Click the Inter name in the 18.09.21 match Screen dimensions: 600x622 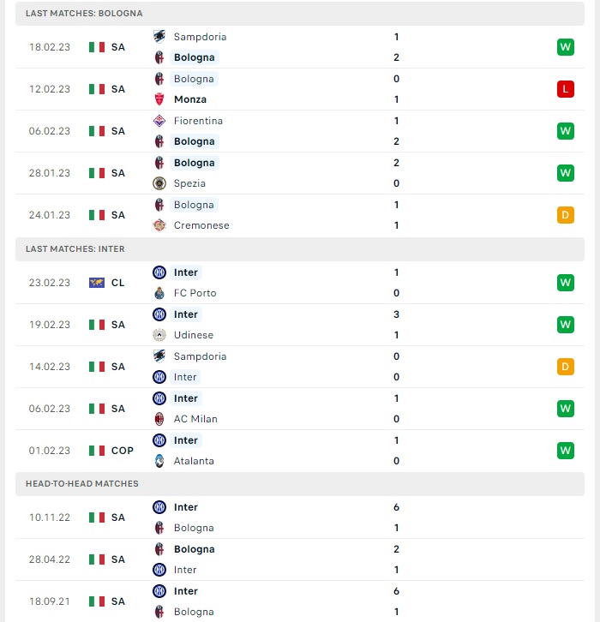(x=186, y=591)
